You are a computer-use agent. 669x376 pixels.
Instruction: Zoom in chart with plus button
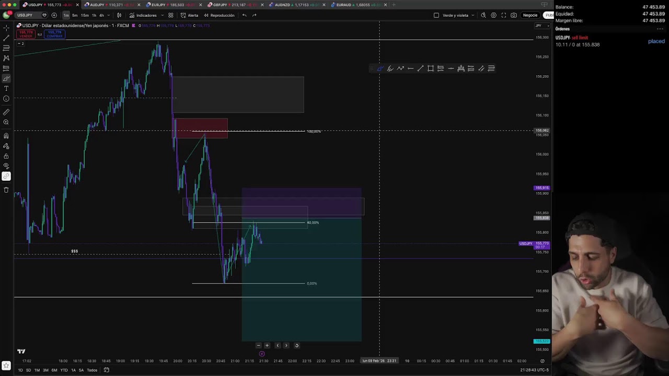[267, 345]
